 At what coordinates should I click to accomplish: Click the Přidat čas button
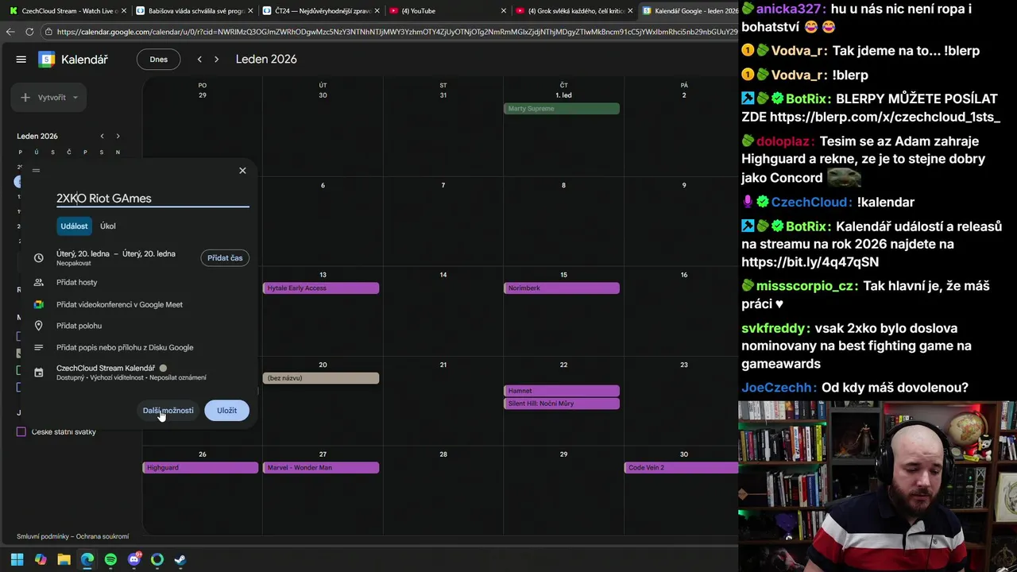225,258
